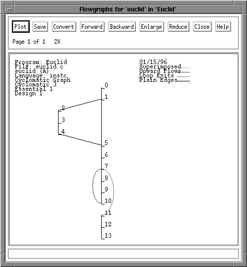Save the flowgraph
Viewport: 247px width, 267px height.
click(40, 27)
